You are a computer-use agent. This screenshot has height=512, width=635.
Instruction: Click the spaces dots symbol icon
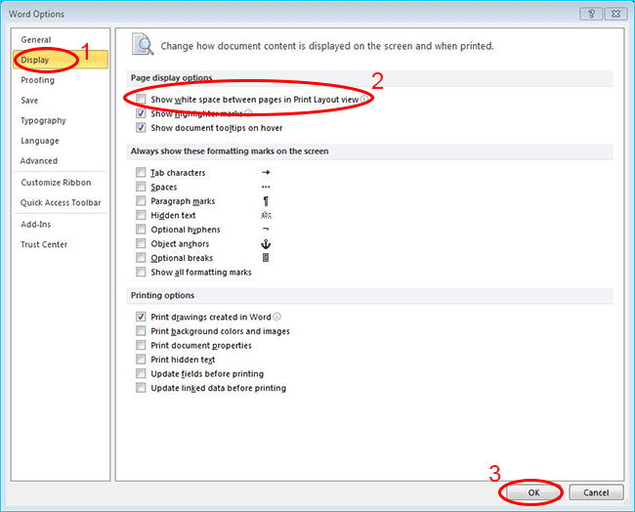pos(266,187)
